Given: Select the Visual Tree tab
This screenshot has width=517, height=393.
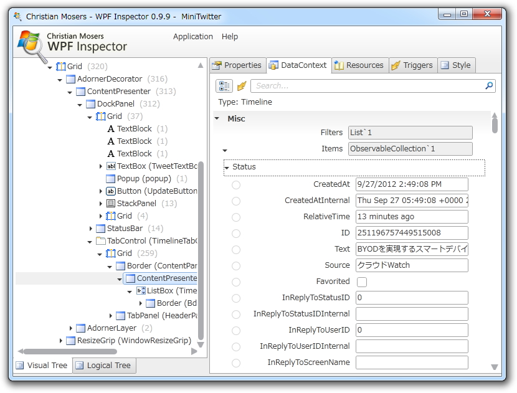Looking at the screenshot, I should click(42, 366).
